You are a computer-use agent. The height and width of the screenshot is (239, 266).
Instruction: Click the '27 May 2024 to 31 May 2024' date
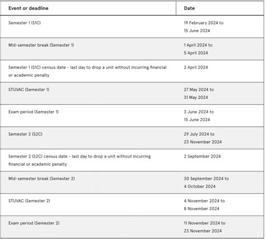[199, 94]
